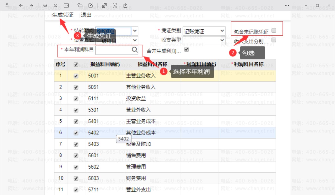Click the 投资收益 name cell
The height and width of the screenshot is (195, 335).
coord(153,99)
